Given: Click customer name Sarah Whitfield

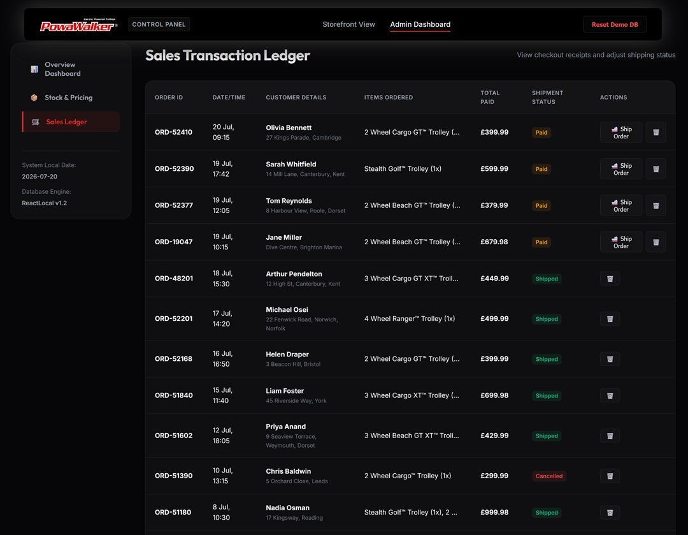Looking at the screenshot, I should pyautogui.click(x=290, y=164).
